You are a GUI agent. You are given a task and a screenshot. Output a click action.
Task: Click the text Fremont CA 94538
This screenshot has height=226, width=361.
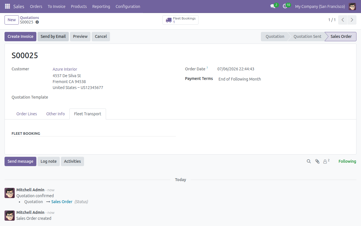pyautogui.click(x=69, y=82)
